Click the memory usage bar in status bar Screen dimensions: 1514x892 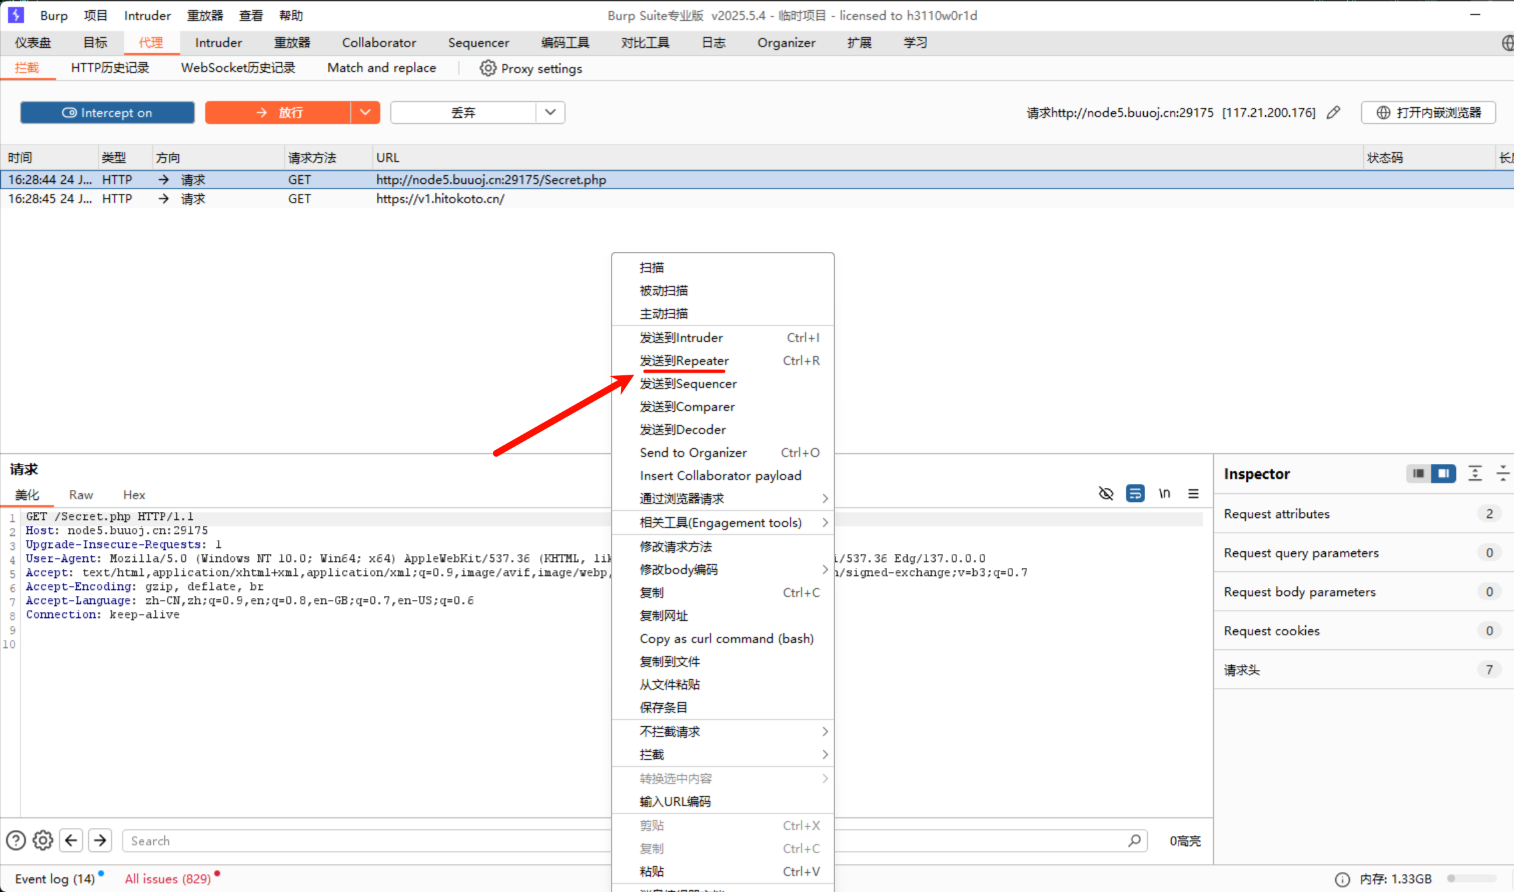coord(1471,879)
